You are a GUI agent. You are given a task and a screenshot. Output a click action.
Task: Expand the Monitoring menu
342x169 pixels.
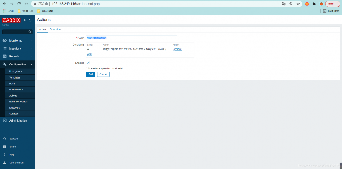(x=17, y=40)
